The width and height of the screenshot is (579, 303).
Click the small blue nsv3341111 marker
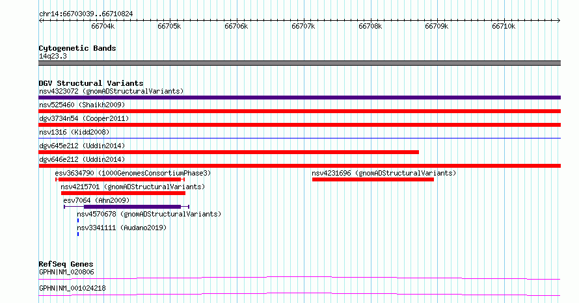pos(78,234)
